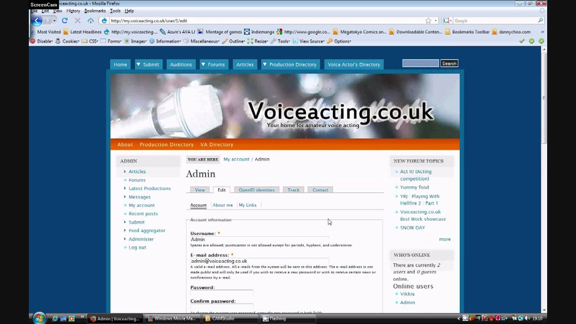This screenshot has width=576, height=324.
Task: Open Montage of games bookmark
Action: pyautogui.click(x=220, y=32)
